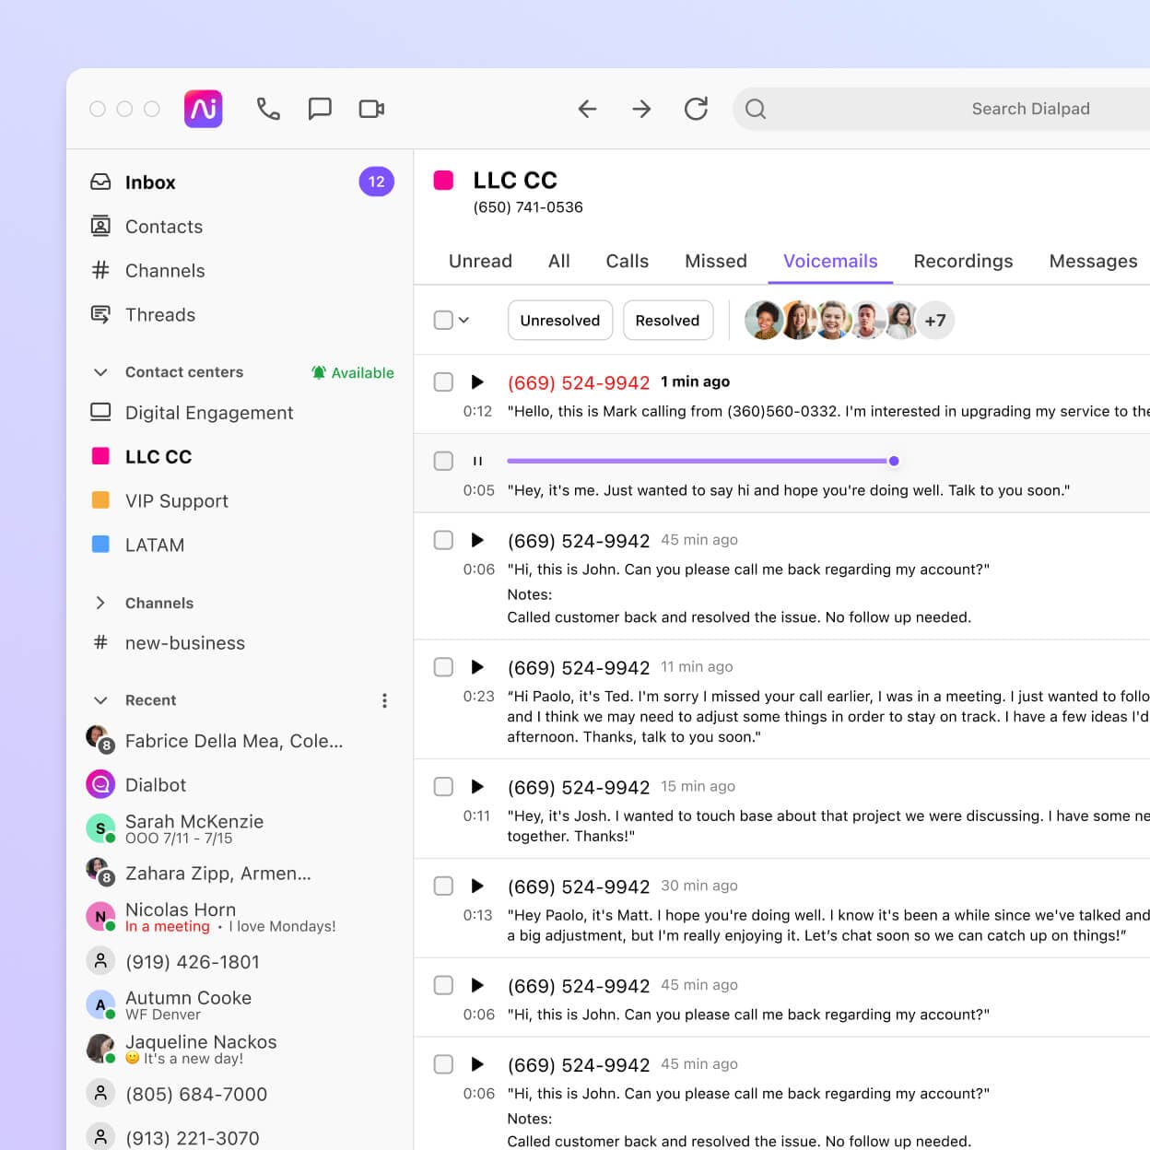
Task: Pause the currently playing voicemail
Action: (x=478, y=461)
